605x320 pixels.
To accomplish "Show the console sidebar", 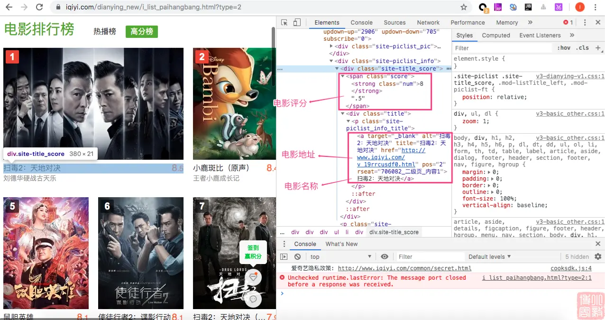I will pos(284,256).
